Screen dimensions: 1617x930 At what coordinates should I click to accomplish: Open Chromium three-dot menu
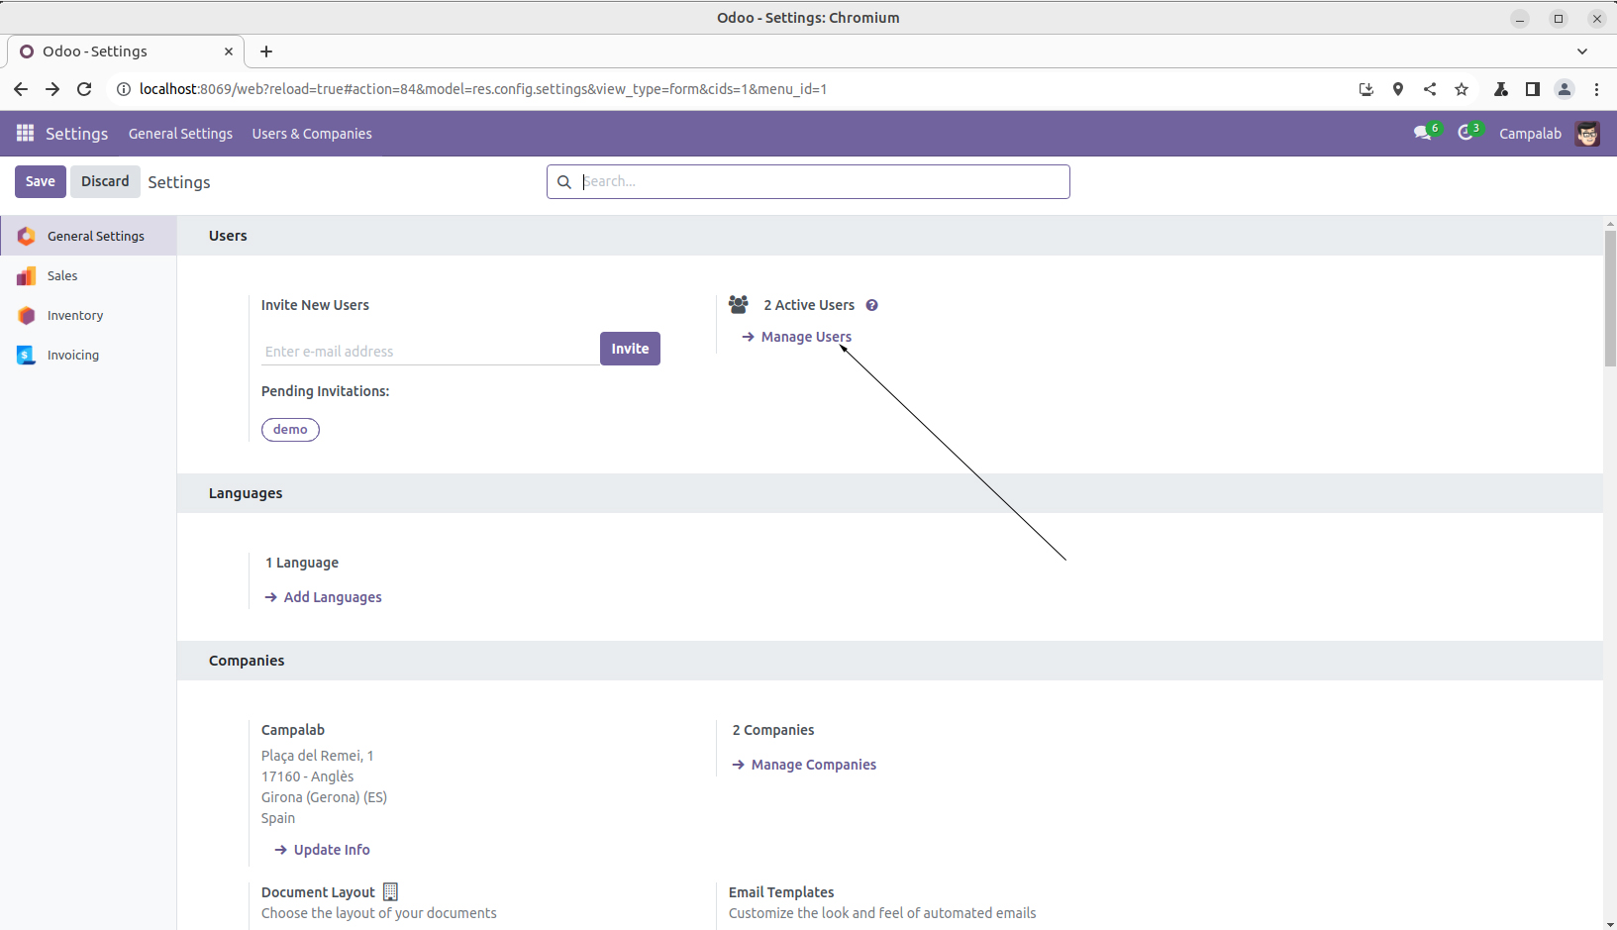(1596, 89)
